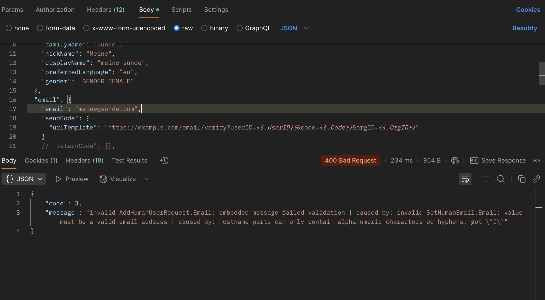Select the none body type
Screen dimensions: 545x300
[x=9, y=28]
